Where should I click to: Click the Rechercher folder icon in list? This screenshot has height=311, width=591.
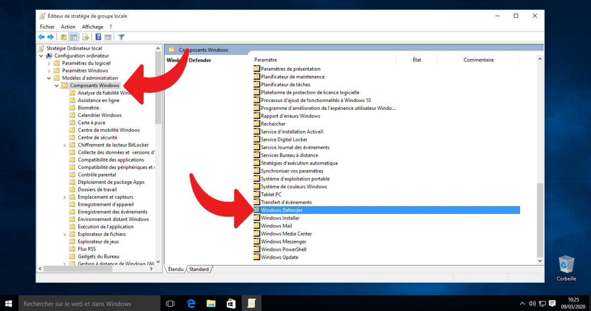tap(257, 124)
